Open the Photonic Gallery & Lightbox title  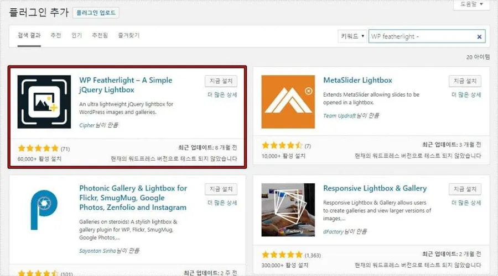tap(133, 198)
